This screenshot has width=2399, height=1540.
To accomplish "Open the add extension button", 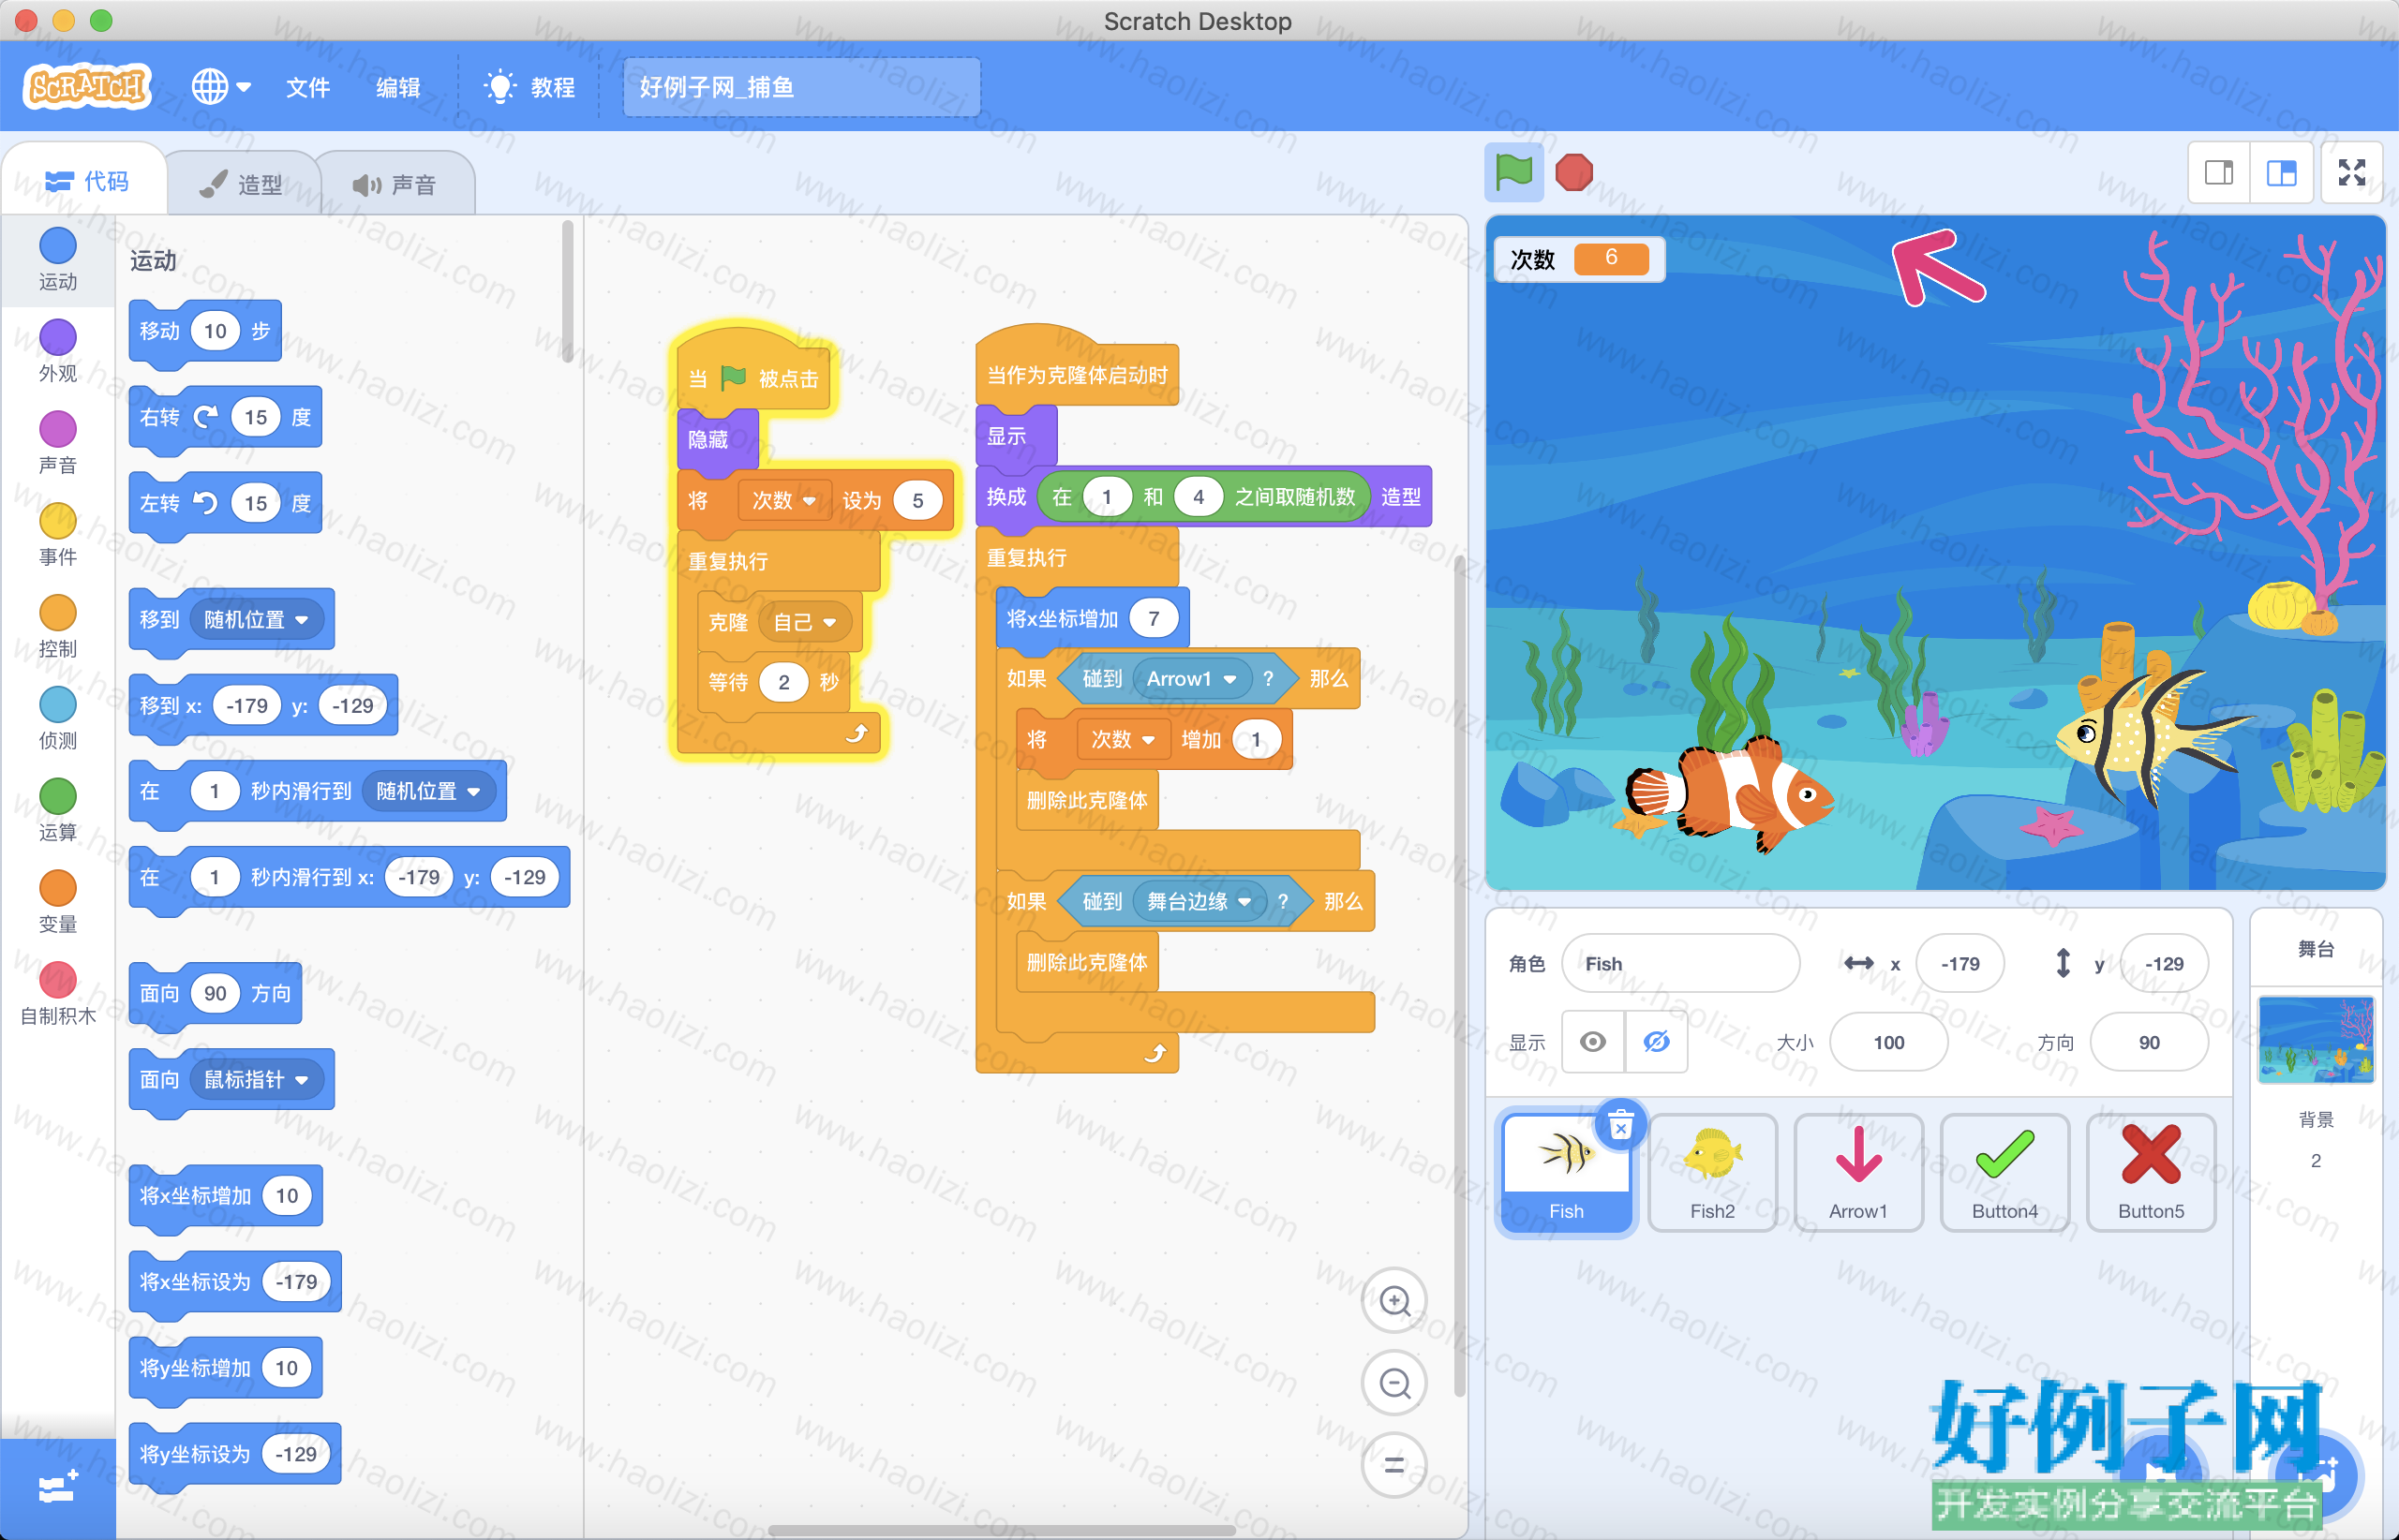I will (x=57, y=1488).
